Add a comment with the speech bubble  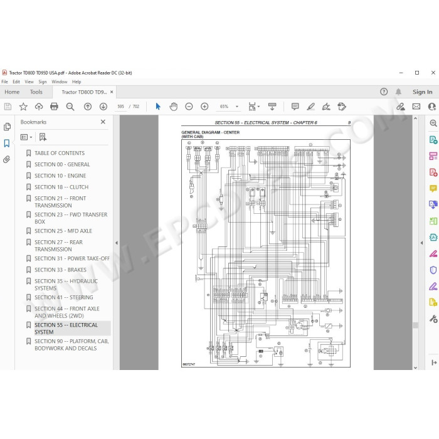click(295, 107)
